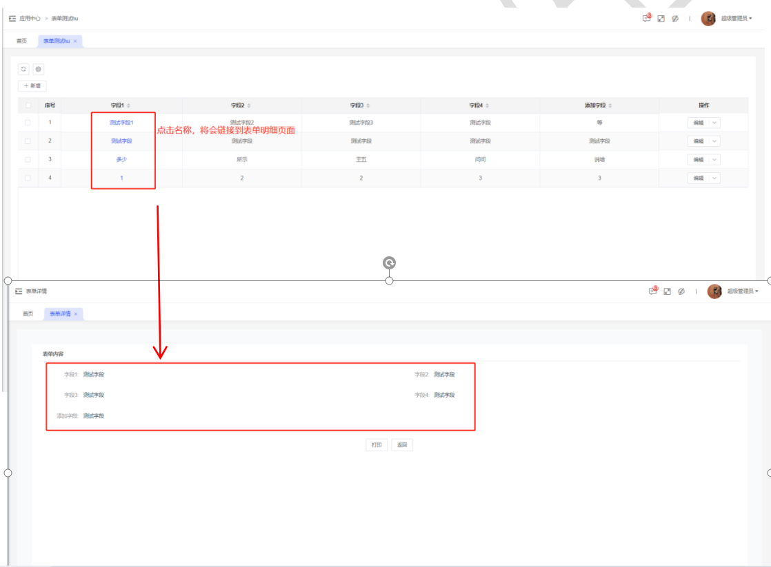Collapse the sidebar menu beside 应用中心 breadcrumb
This screenshot has height=567, width=771.
(12, 18)
